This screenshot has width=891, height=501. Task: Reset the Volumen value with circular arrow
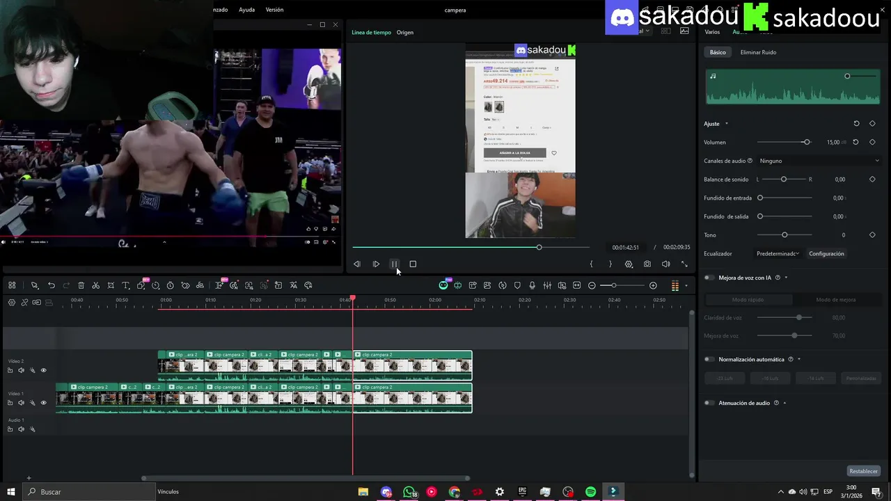click(x=855, y=142)
